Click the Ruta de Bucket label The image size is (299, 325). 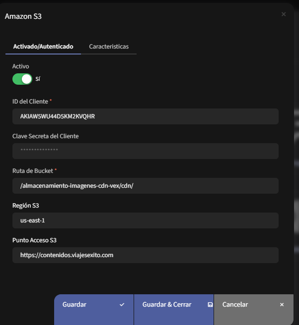pyautogui.click(x=32, y=170)
